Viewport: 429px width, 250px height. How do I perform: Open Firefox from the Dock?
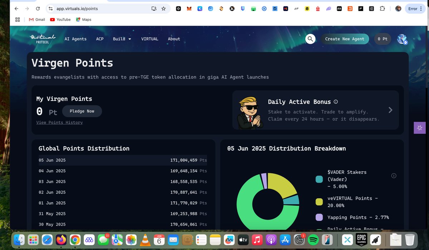[61, 240]
